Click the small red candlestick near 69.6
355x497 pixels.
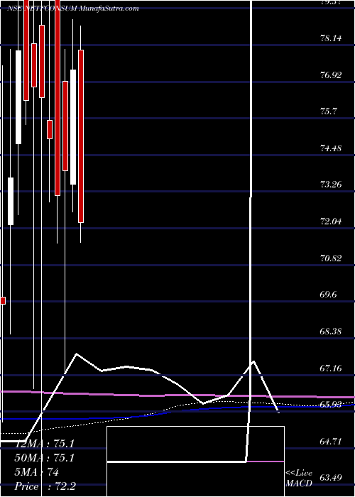(x=3, y=300)
